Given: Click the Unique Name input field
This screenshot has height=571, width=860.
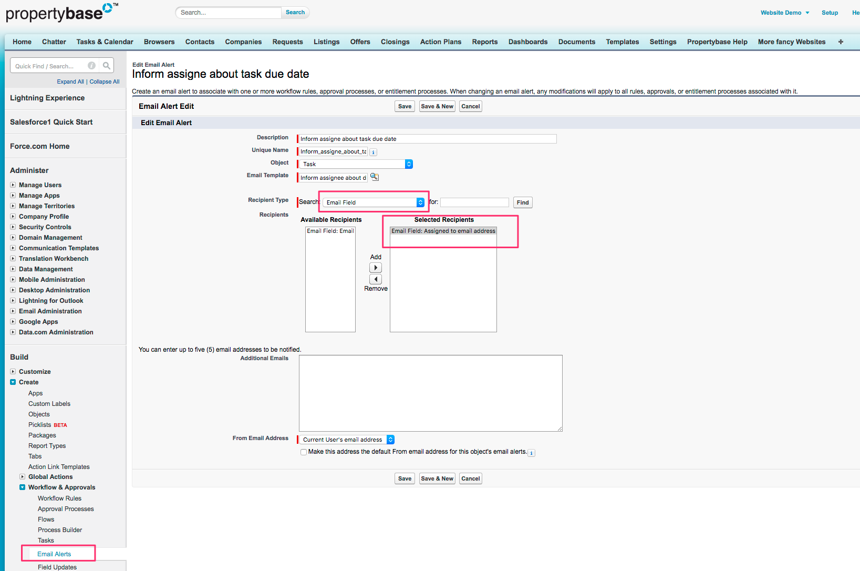Looking at the screenshot, I should coord(333,151).
